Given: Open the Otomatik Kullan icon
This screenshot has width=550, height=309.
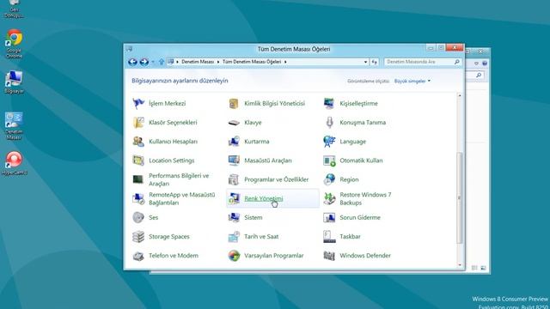Looking at the screenshot, I should (x=329, y=161).
